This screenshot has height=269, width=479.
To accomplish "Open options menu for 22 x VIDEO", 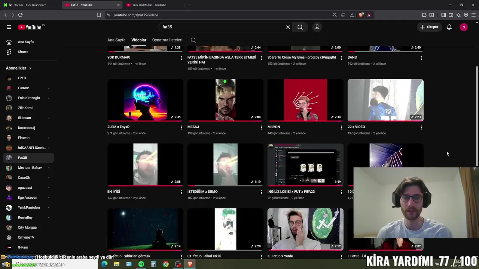I will pyautogui.click(x=421, y=127).
